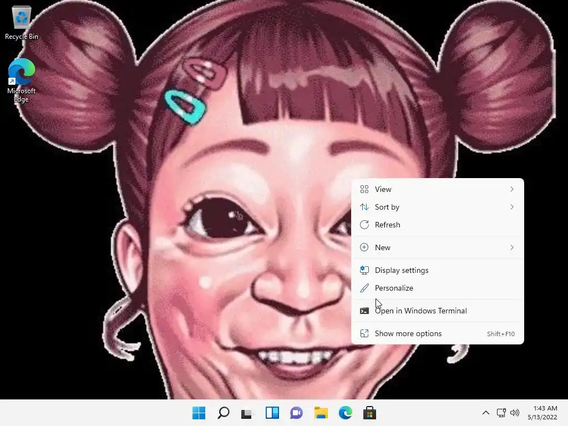568x426 pixels.
Task: Click the plus circle icon beside New
Action: [364, 247]
